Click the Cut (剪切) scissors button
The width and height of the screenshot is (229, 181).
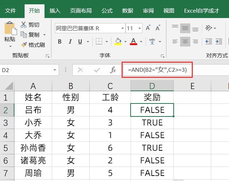[x=30, y=25]
